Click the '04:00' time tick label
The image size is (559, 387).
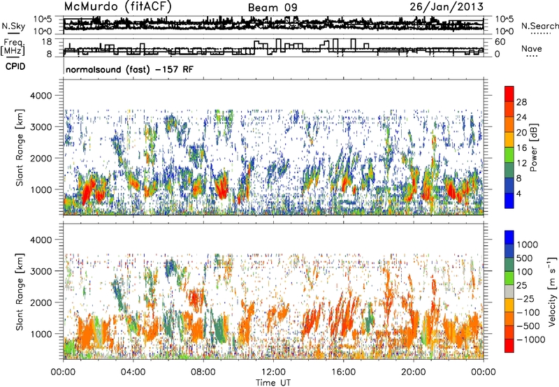(133, 372)
